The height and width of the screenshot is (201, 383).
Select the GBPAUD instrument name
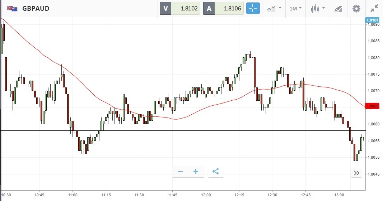(36, 9)
